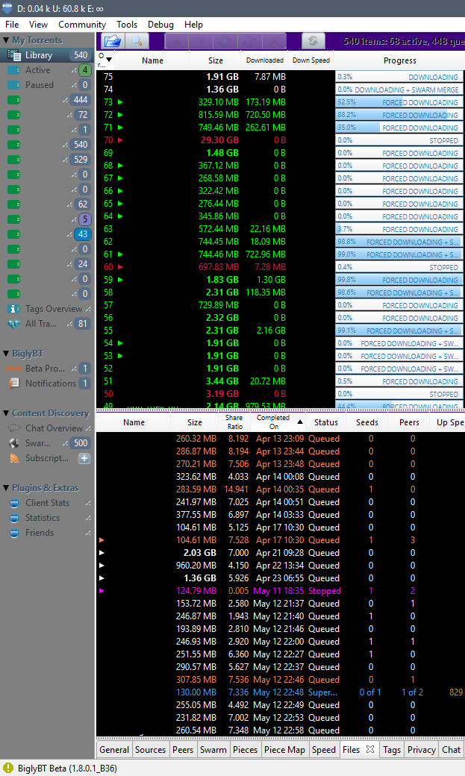Sort top list by Downloaded column
This screenshot has height=776, width=465.
264,60
